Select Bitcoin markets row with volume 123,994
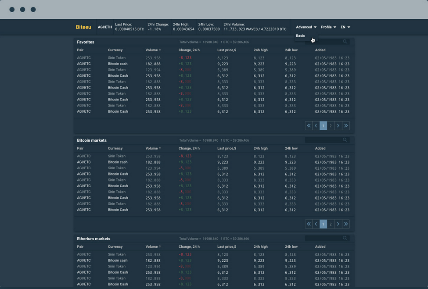 213,168
